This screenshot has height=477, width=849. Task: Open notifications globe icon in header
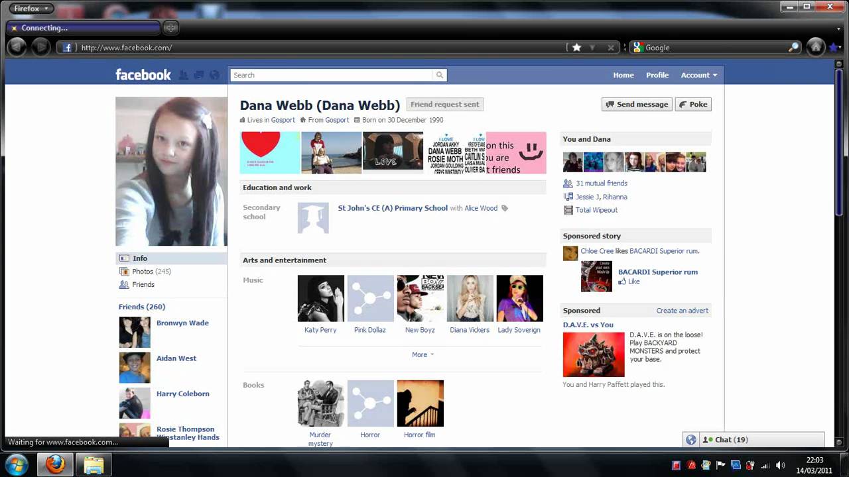pos(214,75)
